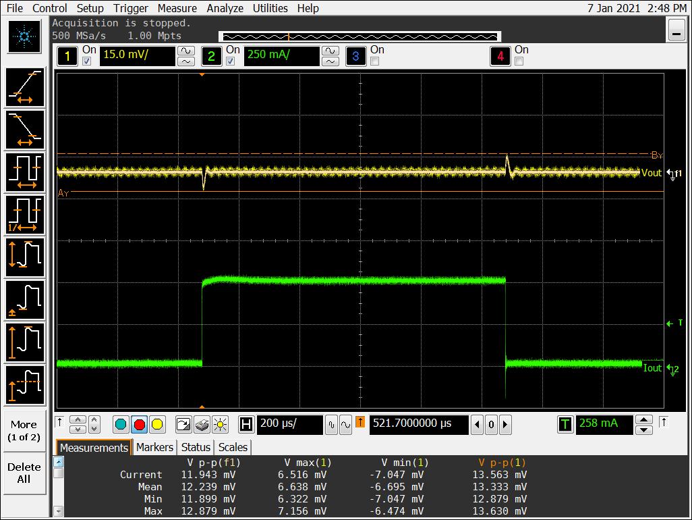Decrease Channel 1 vertical scale (small wave button)
The image size is (692, 520).
pyautogui.click(x=185, y=61)
